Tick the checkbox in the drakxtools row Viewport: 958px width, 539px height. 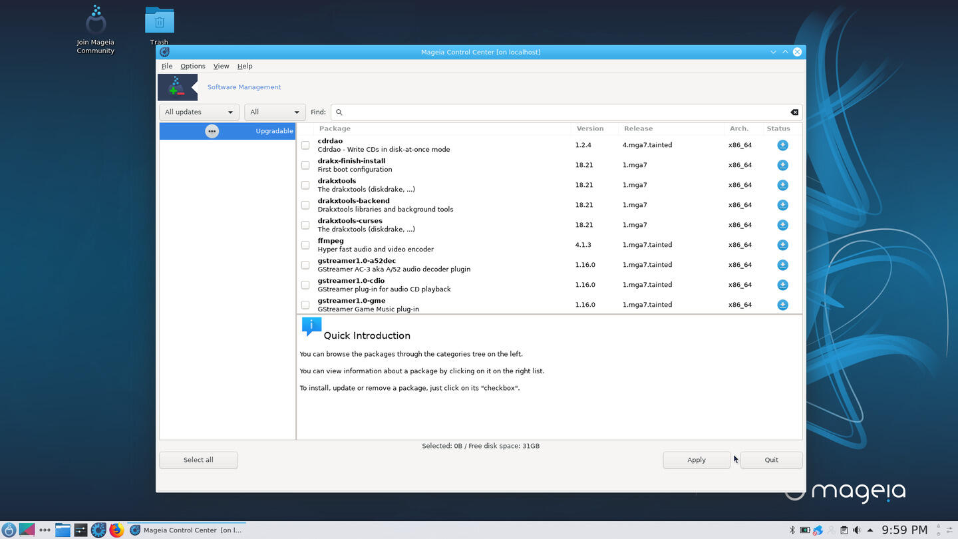pos(305,185)
